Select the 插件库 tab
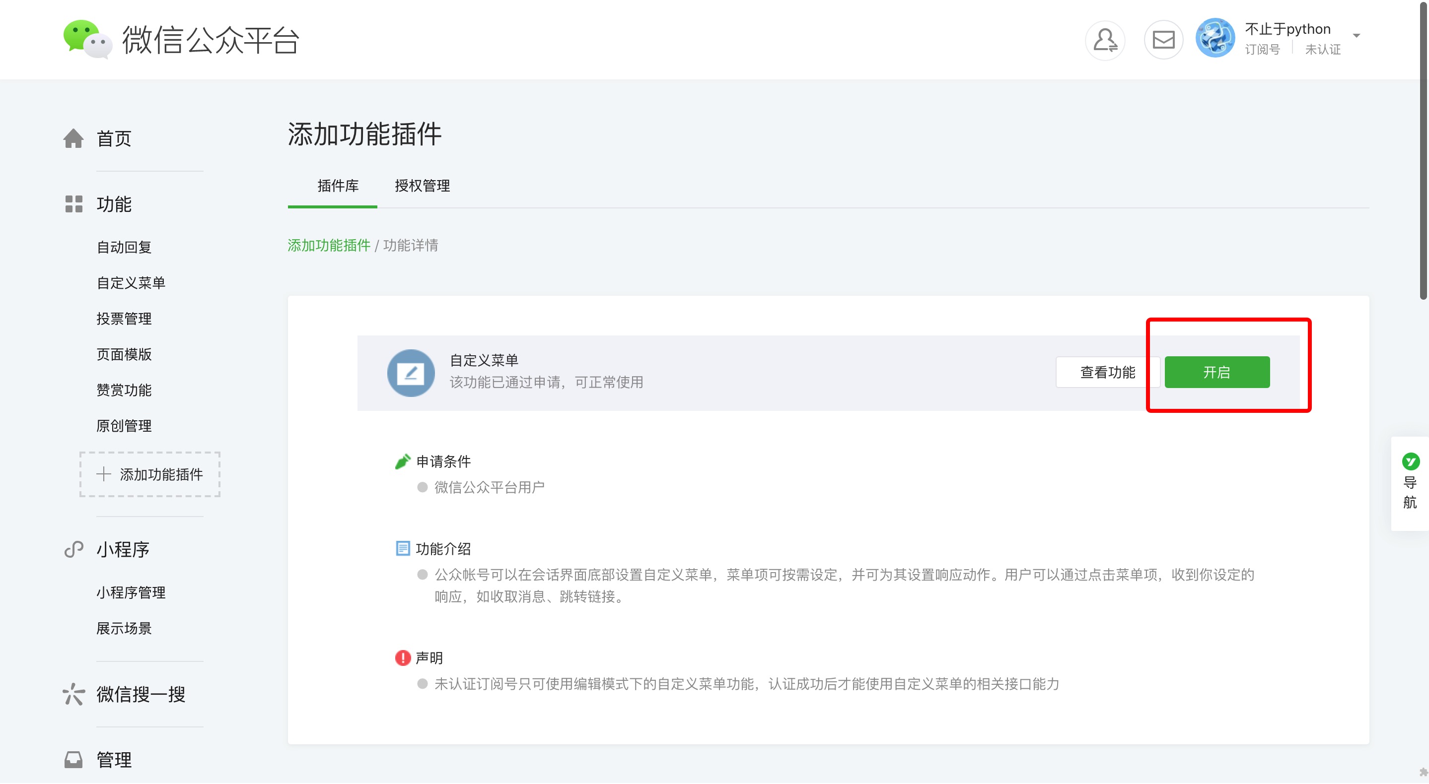Image resolution: width=1429 pixels, height=784 pixels. (x=338, y=186)
